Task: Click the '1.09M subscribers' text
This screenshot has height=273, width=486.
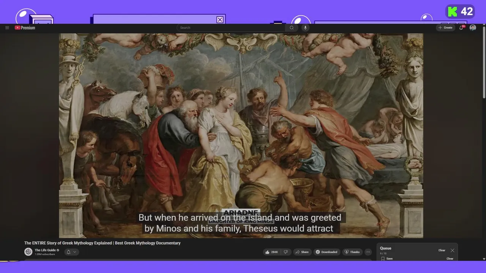Action: (45, 254)
